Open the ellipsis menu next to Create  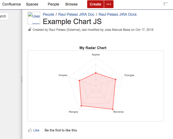109,4
